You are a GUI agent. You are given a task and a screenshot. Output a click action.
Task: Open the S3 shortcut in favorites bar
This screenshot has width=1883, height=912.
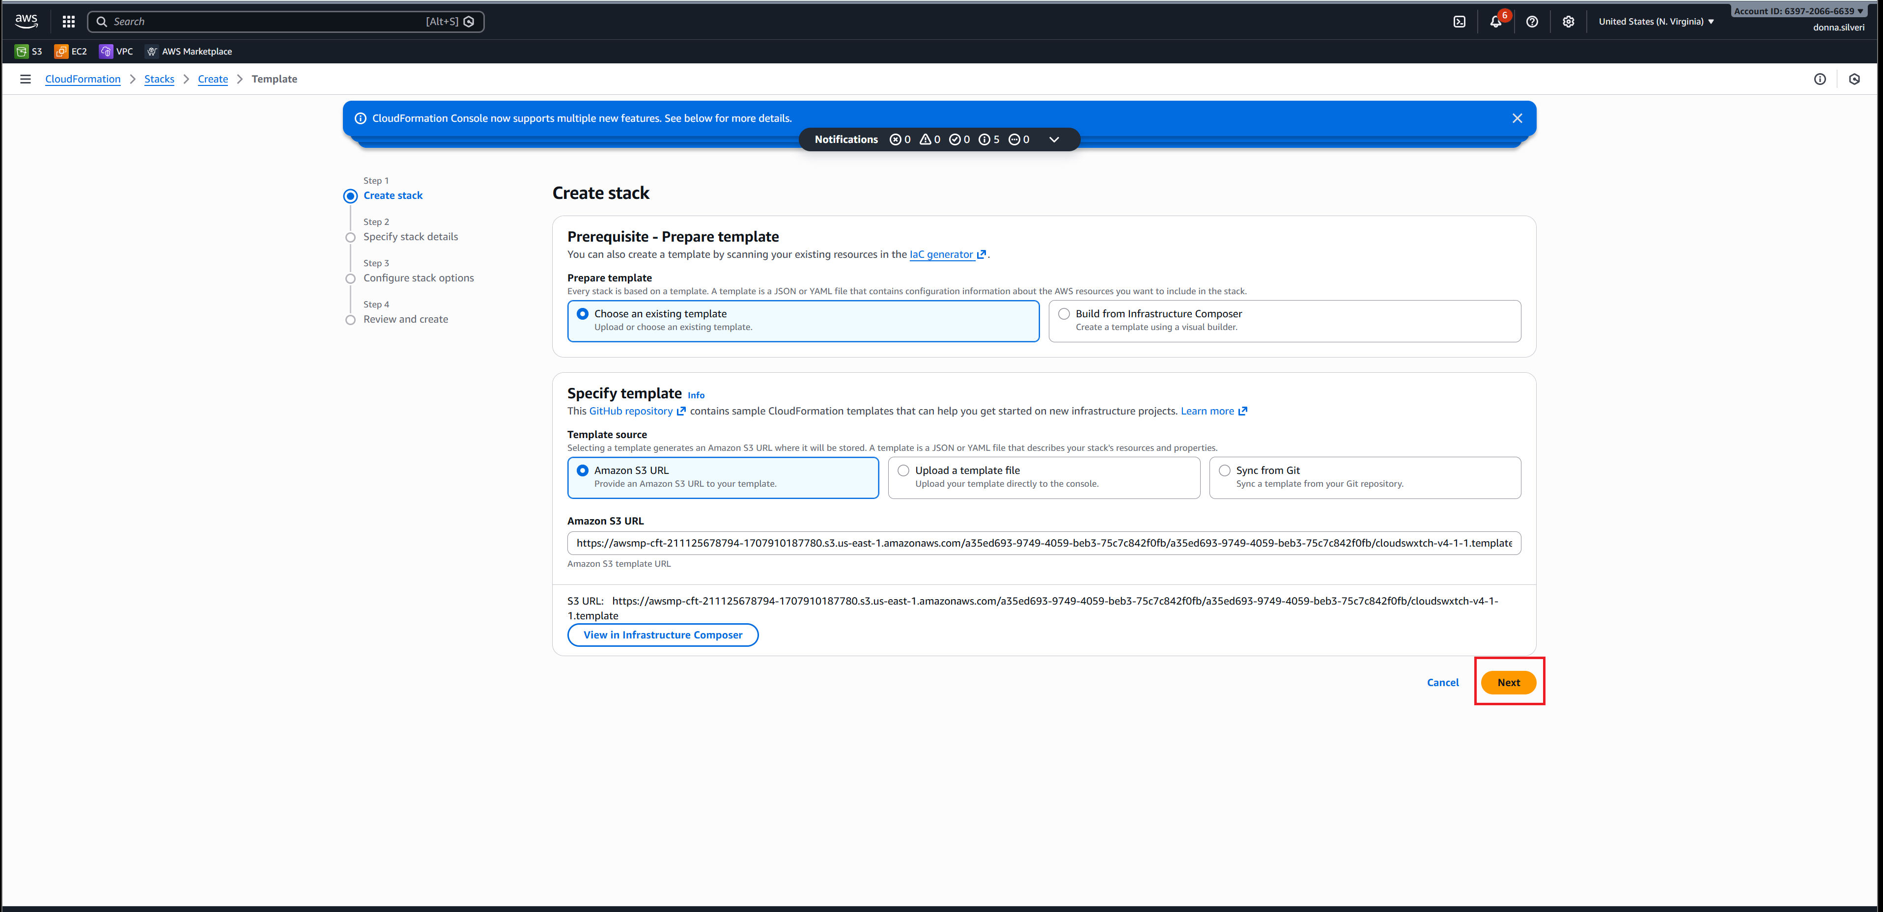(x=29, y=51)
